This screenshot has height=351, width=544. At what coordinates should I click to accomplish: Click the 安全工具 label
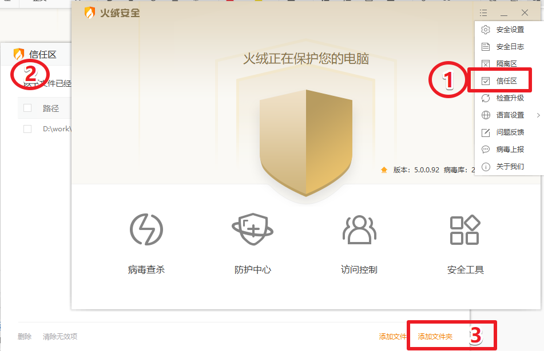coord(465,269)
